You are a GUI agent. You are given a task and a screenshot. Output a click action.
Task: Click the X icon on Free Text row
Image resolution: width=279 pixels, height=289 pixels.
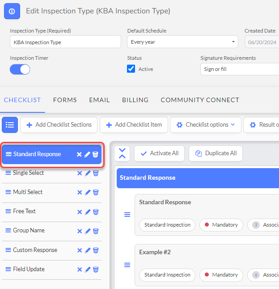click(80, 212)
